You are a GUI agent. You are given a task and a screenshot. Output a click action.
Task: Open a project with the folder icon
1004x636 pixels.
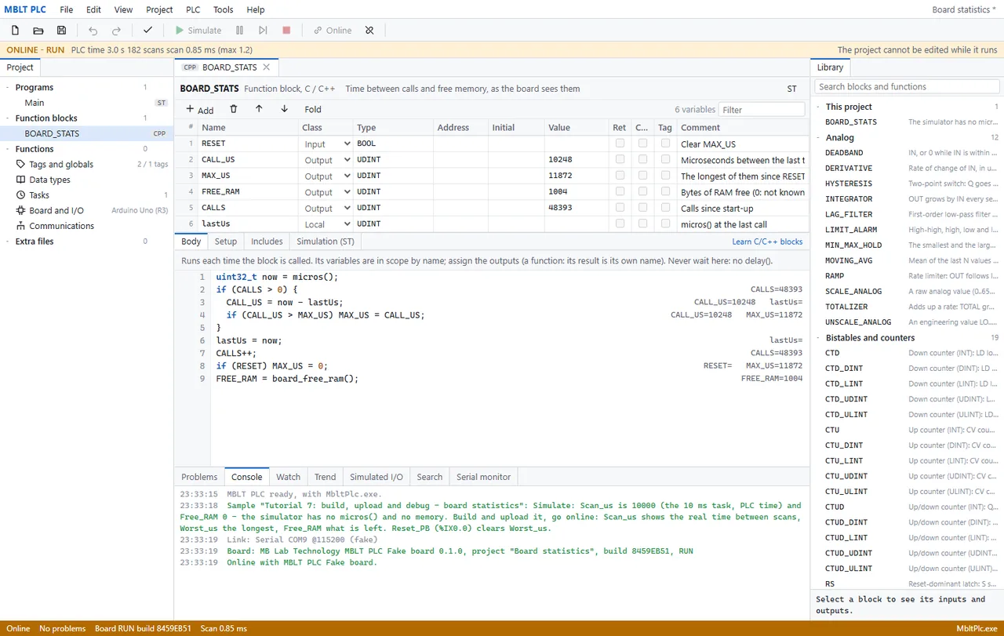pos(38,31)
